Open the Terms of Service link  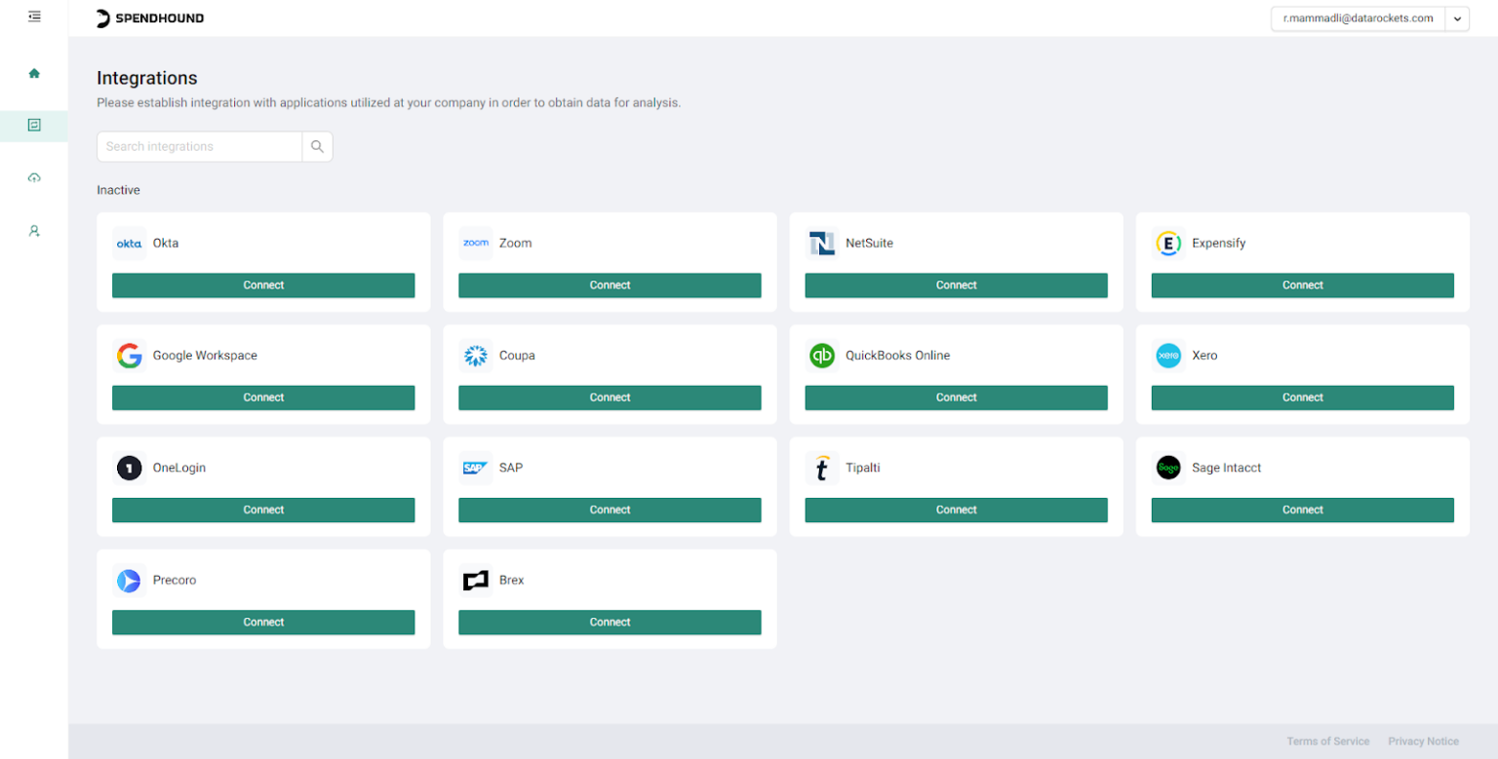(1328, 740)
